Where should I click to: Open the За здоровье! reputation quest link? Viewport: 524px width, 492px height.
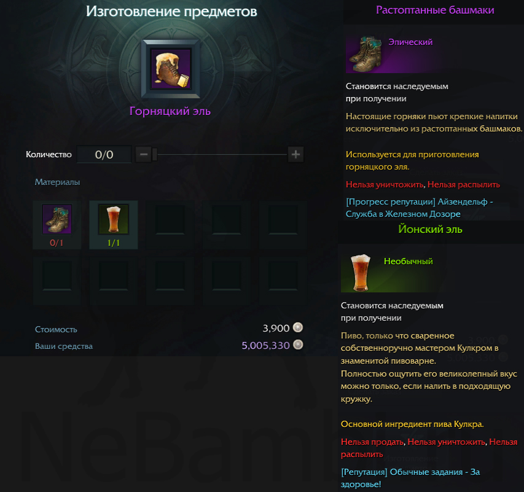coord(410,478)
